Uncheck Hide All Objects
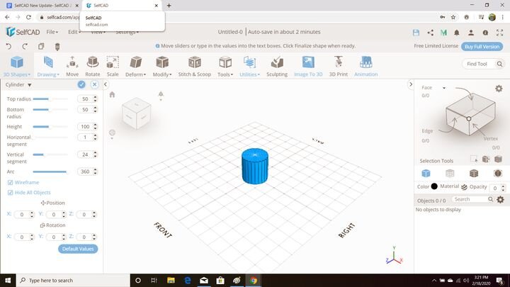This screenshot has height=287, width=510. (x=10, y=192)
